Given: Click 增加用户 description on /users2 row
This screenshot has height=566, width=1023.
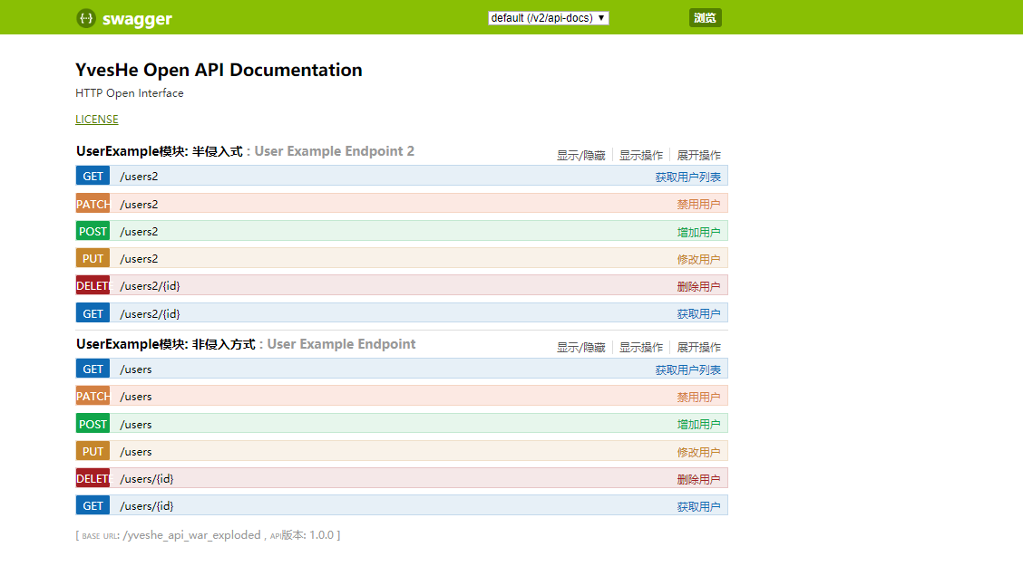Looking at the screenshot, I should 698,233.
